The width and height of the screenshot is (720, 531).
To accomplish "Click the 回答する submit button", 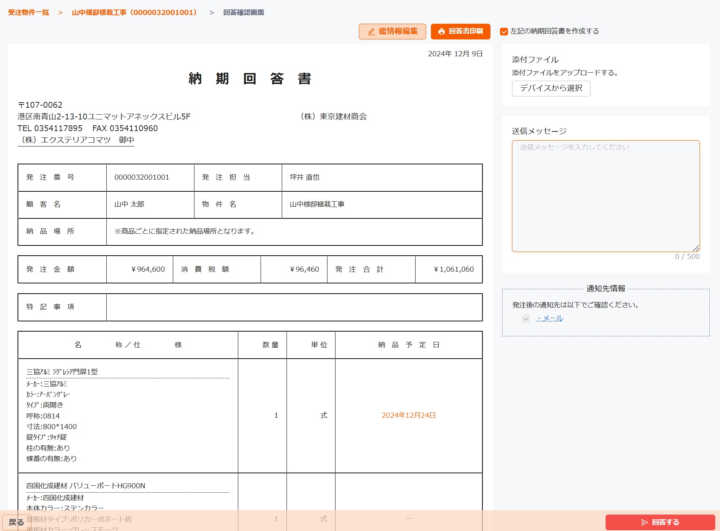I will (660, 522).
